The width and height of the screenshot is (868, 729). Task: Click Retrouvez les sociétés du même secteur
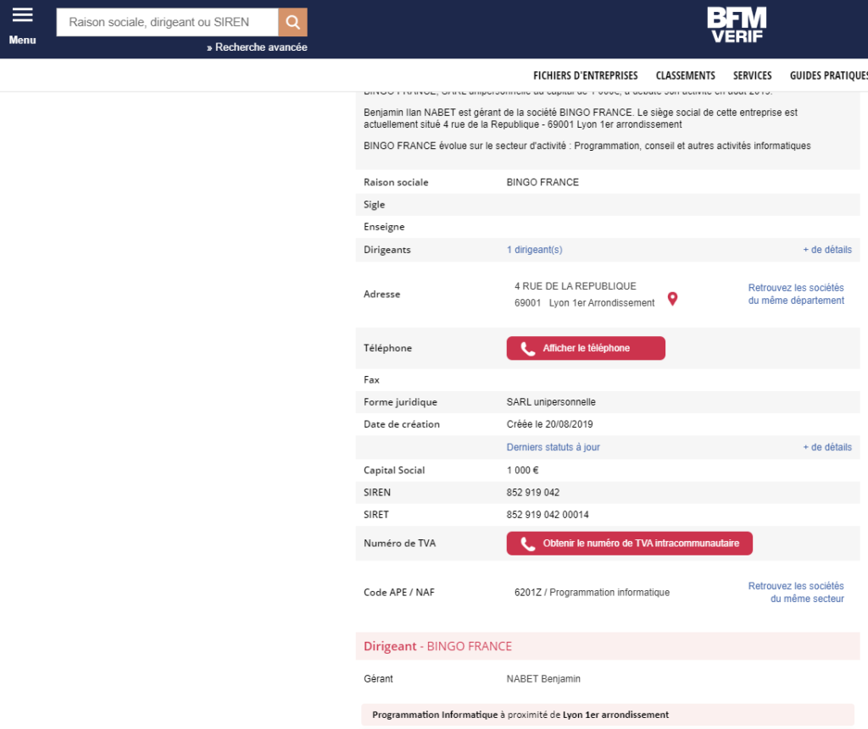pos(796,593)
